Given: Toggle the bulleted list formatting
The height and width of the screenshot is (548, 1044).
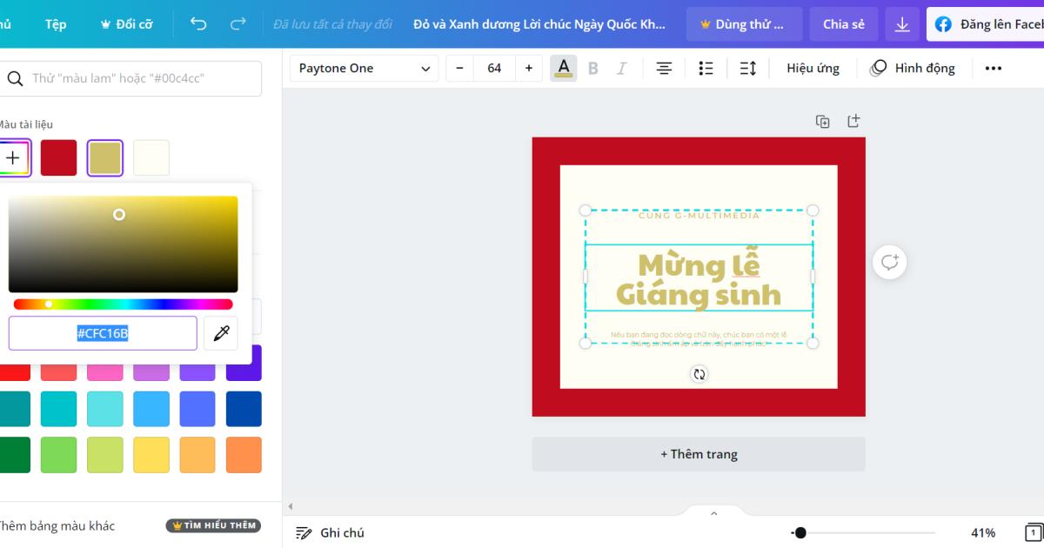Looking at the screenshot, I should [706, 67].
